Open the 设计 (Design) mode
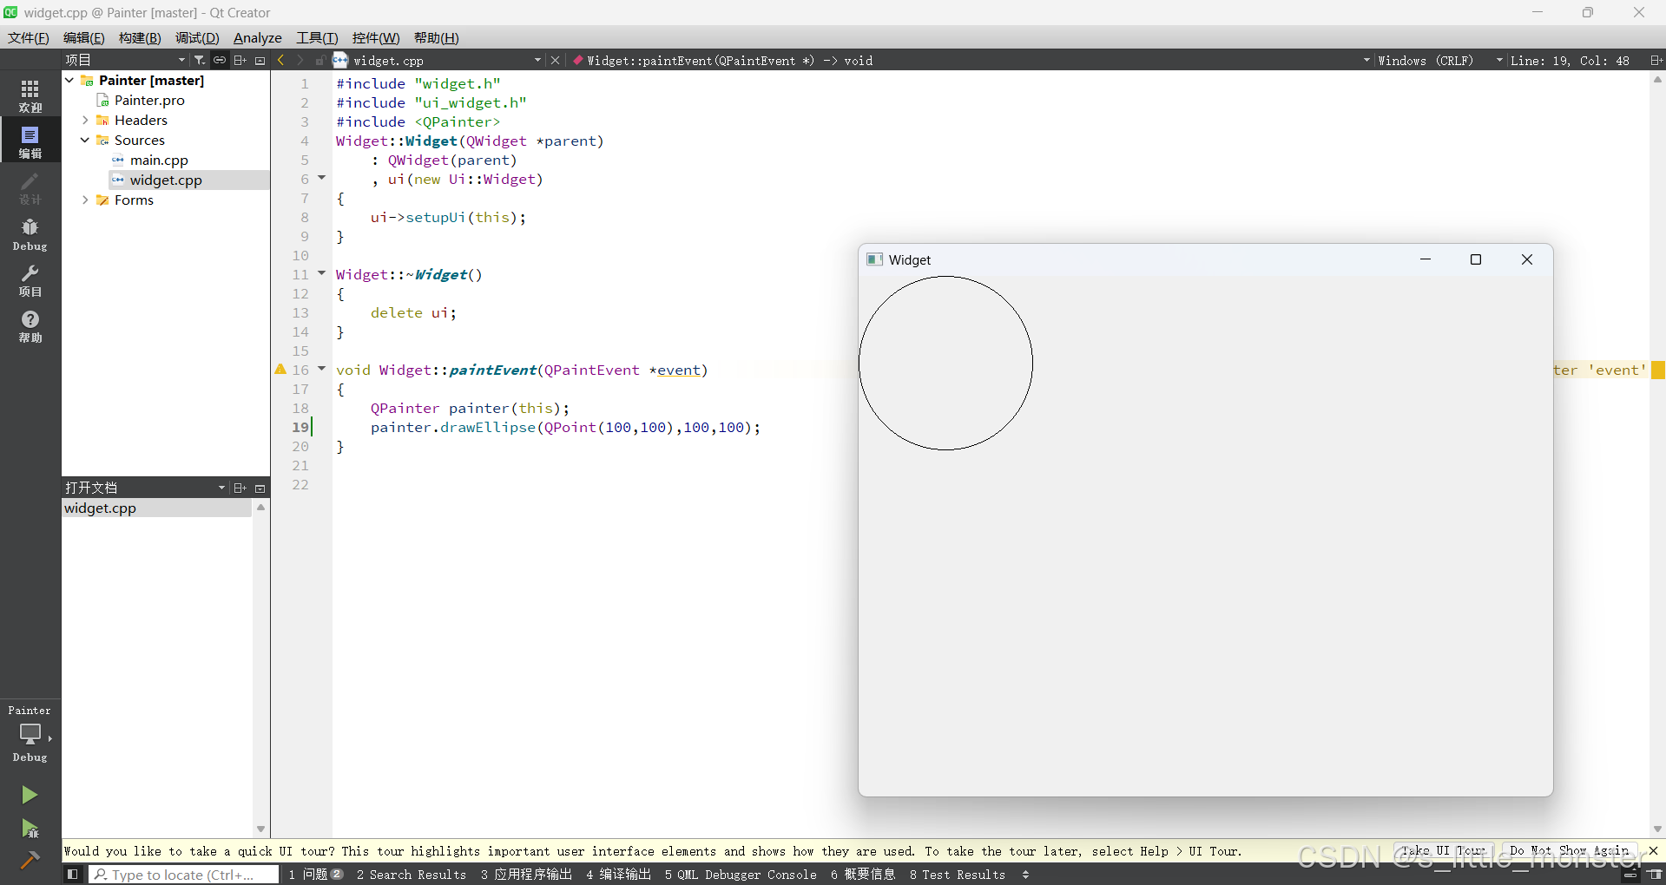 (x=30, y=187)
